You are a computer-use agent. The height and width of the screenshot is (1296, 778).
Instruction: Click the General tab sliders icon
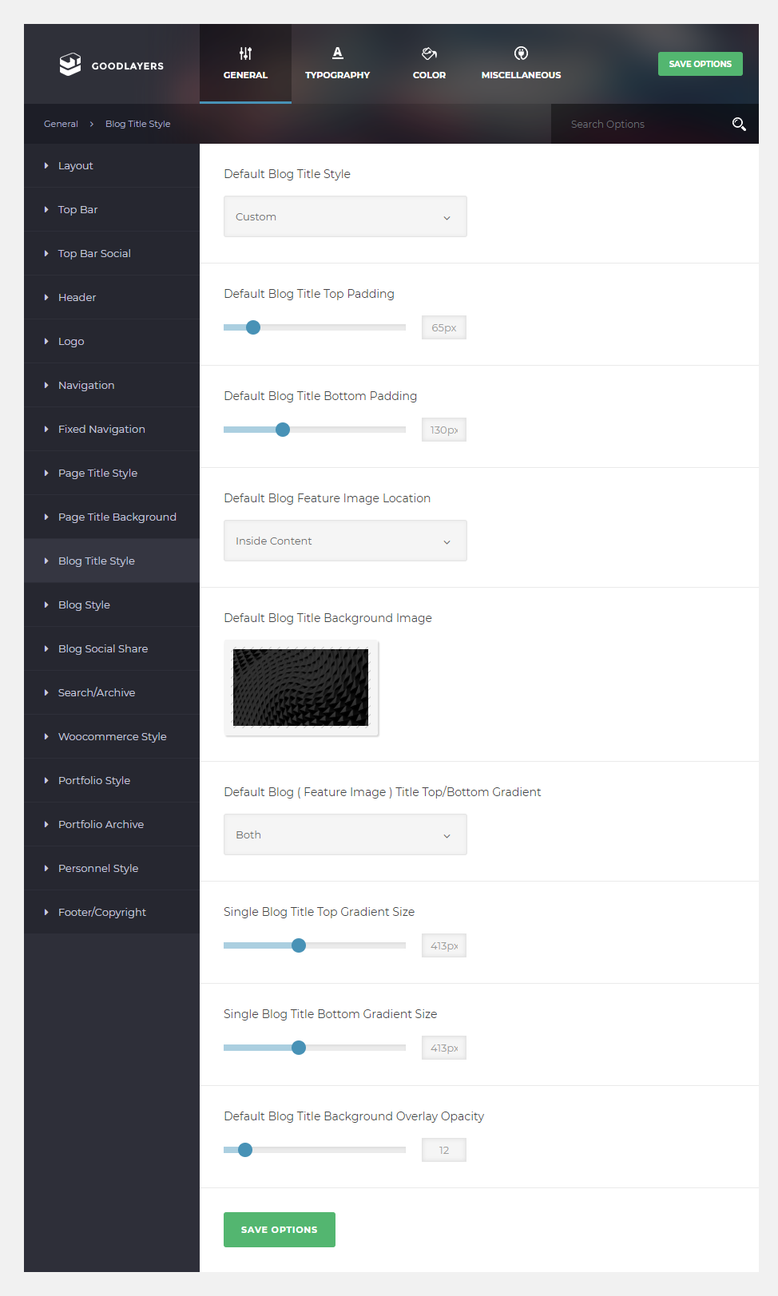click(245, 54)
